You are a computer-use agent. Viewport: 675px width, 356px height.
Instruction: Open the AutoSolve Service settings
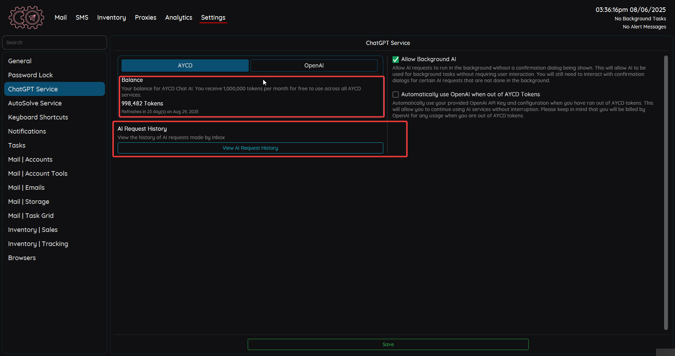(35, 103)
